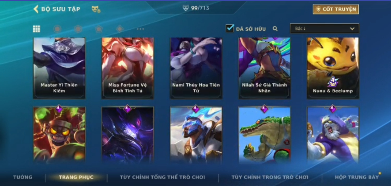Select the diamond rarity filter icon
This screenshot has width=391, height=186.
click(120, 29)
